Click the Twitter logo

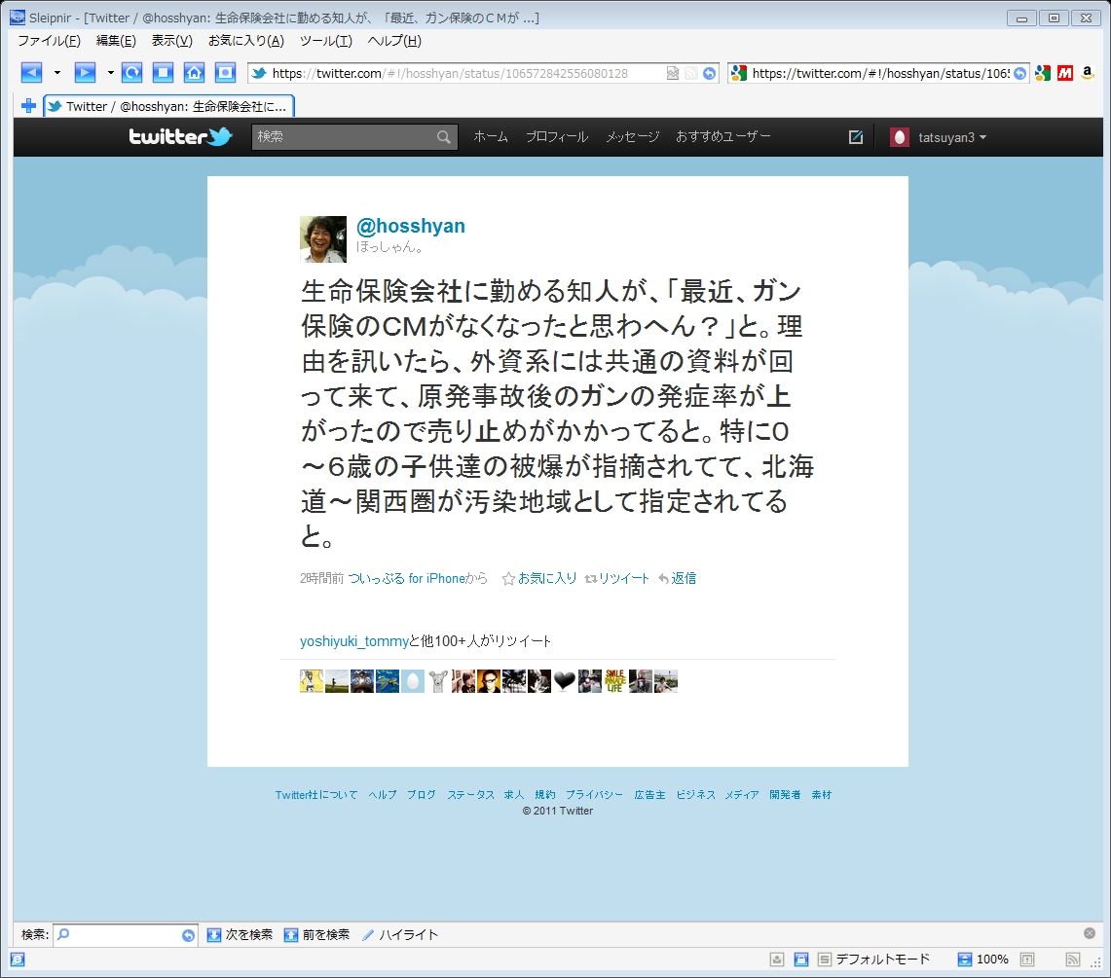coord(181,136)
